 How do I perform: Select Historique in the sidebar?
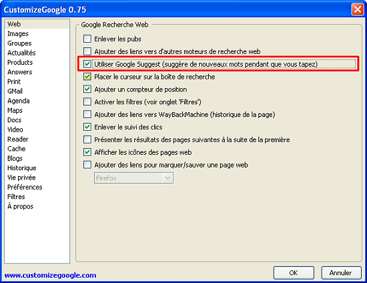point(37,168)
